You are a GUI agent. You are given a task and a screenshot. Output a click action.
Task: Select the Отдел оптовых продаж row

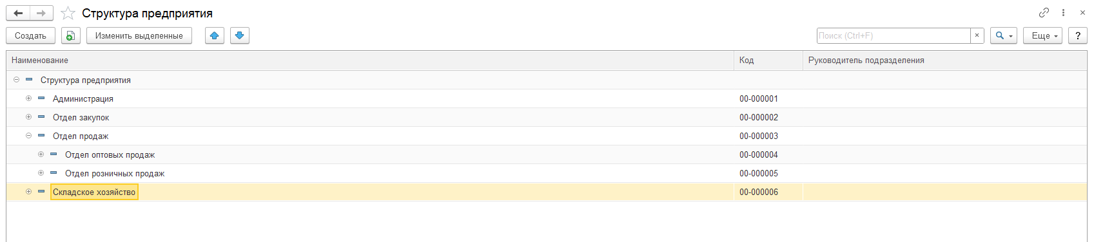pos(547,154)
